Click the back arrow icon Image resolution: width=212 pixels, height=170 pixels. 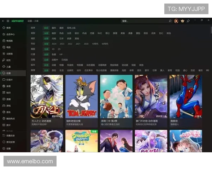3,21
